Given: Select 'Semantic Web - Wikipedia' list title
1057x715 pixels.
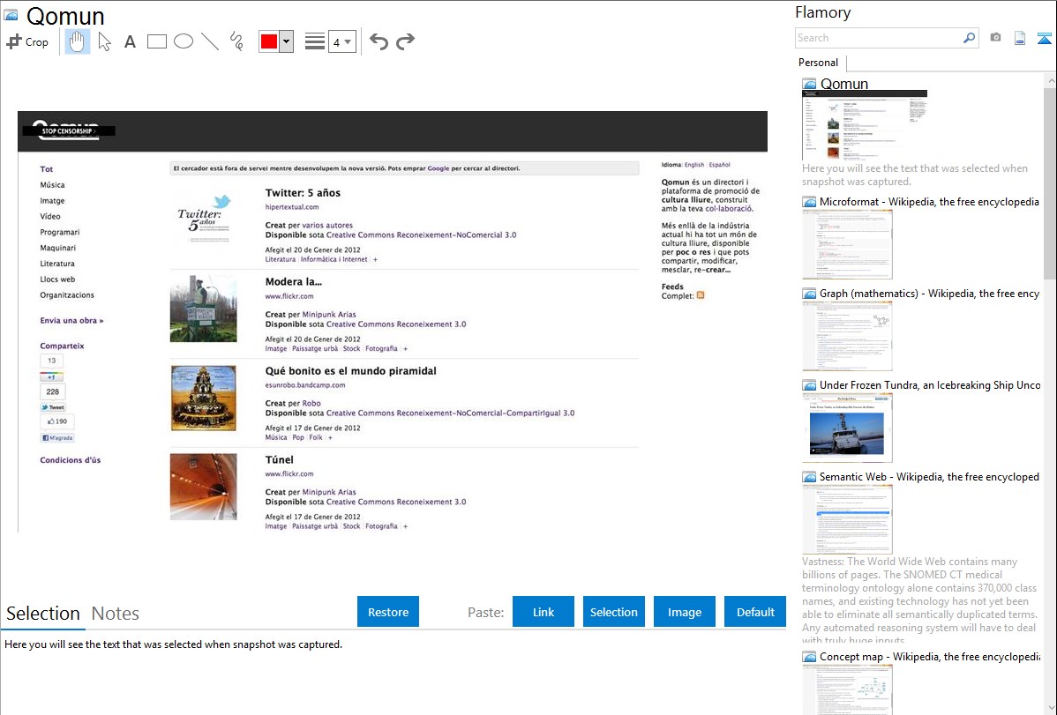Looking at the screenshot, I should point(929,477).
